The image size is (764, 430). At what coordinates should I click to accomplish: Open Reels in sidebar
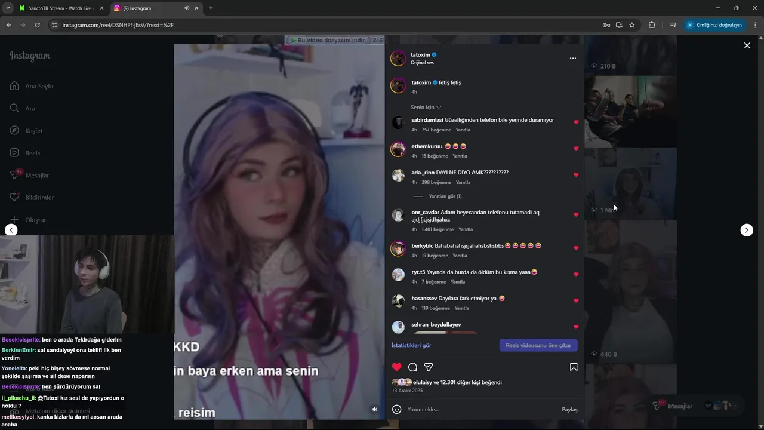tap(25, 153)
